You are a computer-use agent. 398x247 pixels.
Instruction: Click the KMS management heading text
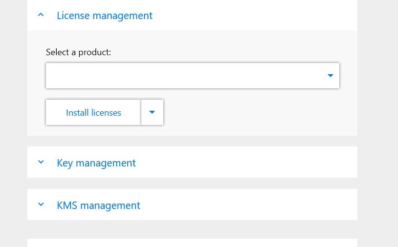coord(98,206)
